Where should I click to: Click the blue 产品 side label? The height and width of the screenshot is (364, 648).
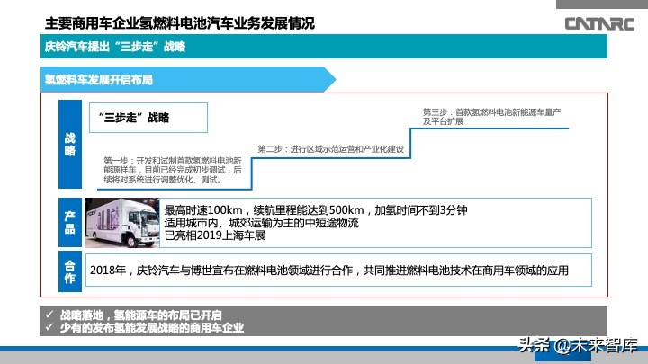click(70, 223)
